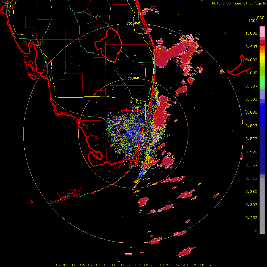Click the black radar site center dot

(133, 133)
